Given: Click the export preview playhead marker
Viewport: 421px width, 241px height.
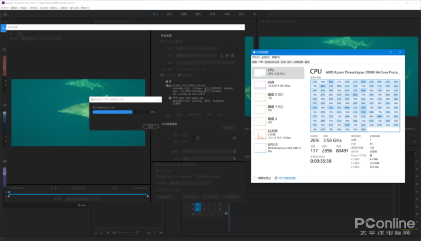Looking at the screenshot, I should [9, 193].
